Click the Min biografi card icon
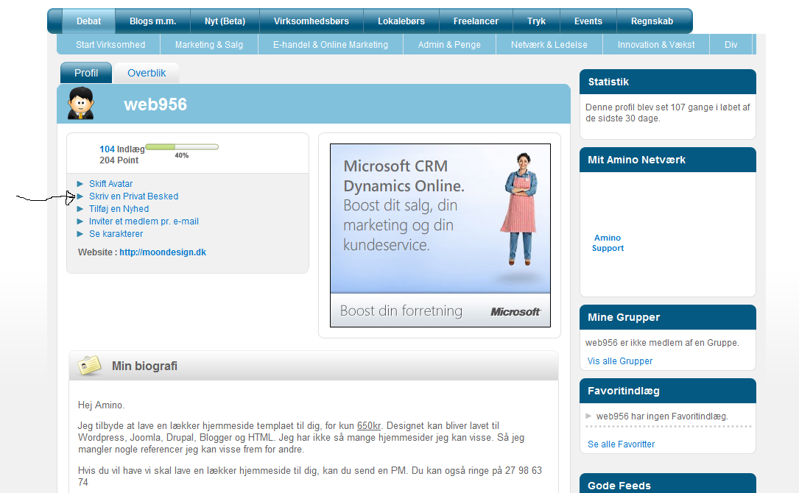The height and width of the screenshot is (493, 799). click(90, 366)
